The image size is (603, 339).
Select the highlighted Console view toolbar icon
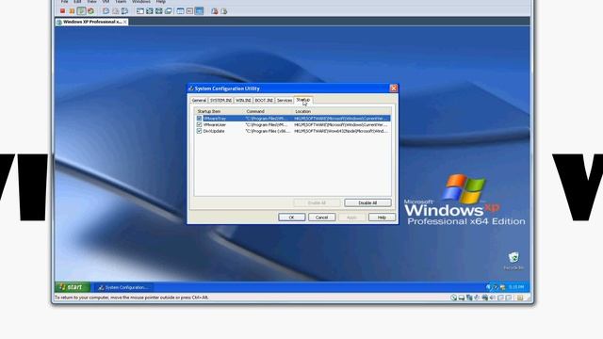tap(199, 11)
